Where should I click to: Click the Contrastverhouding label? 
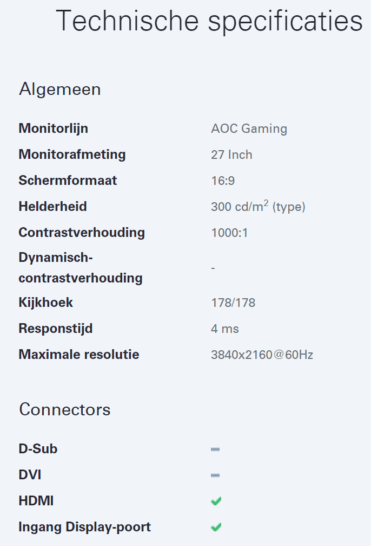[82, 233]
